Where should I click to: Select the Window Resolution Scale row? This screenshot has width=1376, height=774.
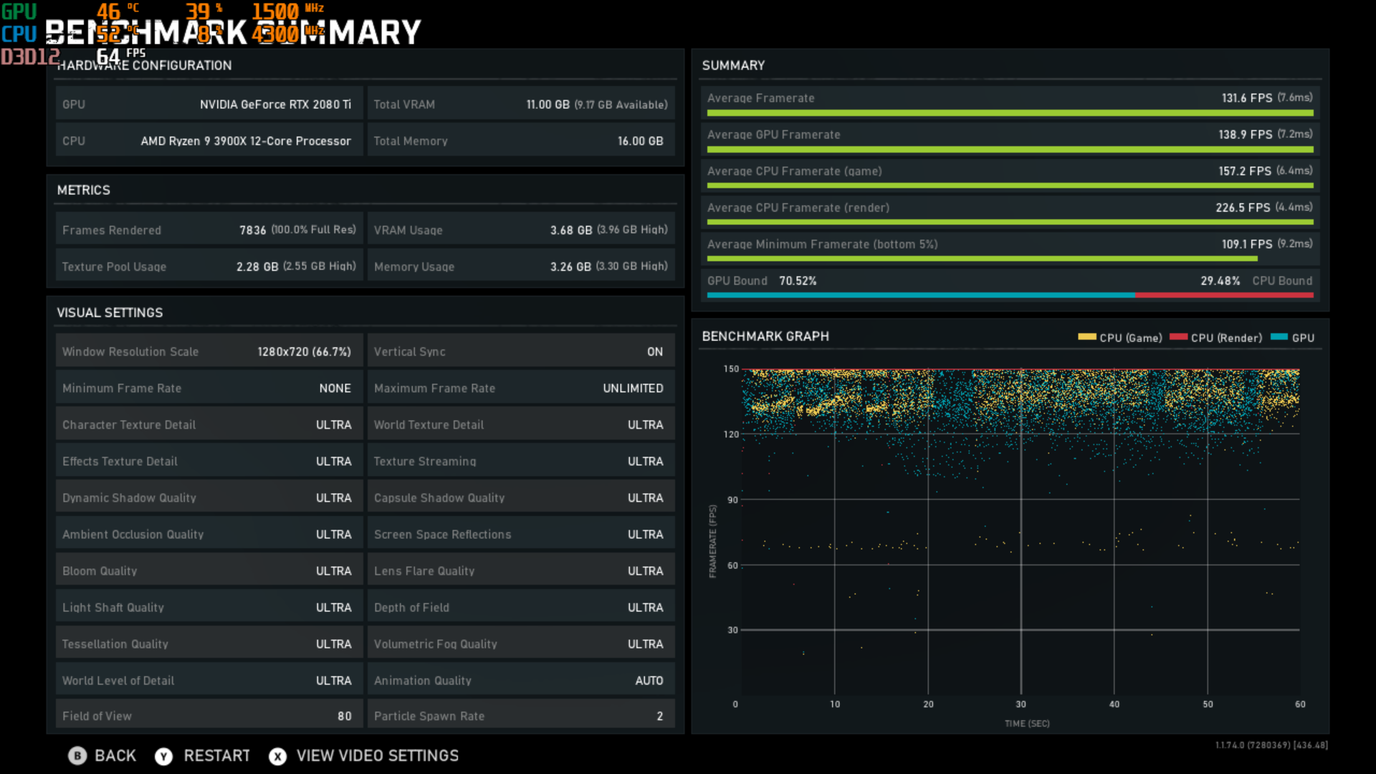coord(209,351)
